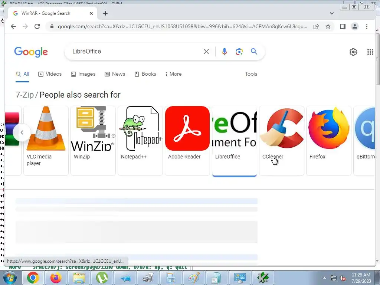The image size is (380, 285).
Task: Open the Google apps grid
Action: (x=370, y=52)
